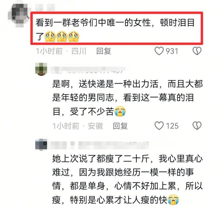The image size is (213, 208).
Task: Tap the comment text about 瘦了二十斤
Action: [x=127, y=179]
